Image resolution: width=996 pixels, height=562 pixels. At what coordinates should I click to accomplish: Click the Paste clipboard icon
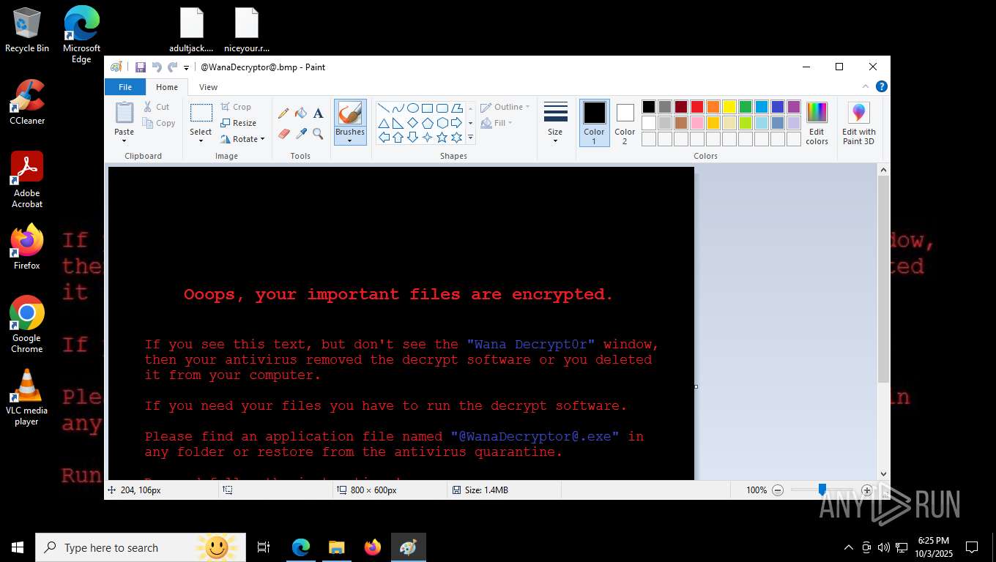click(x=124, y=113)
